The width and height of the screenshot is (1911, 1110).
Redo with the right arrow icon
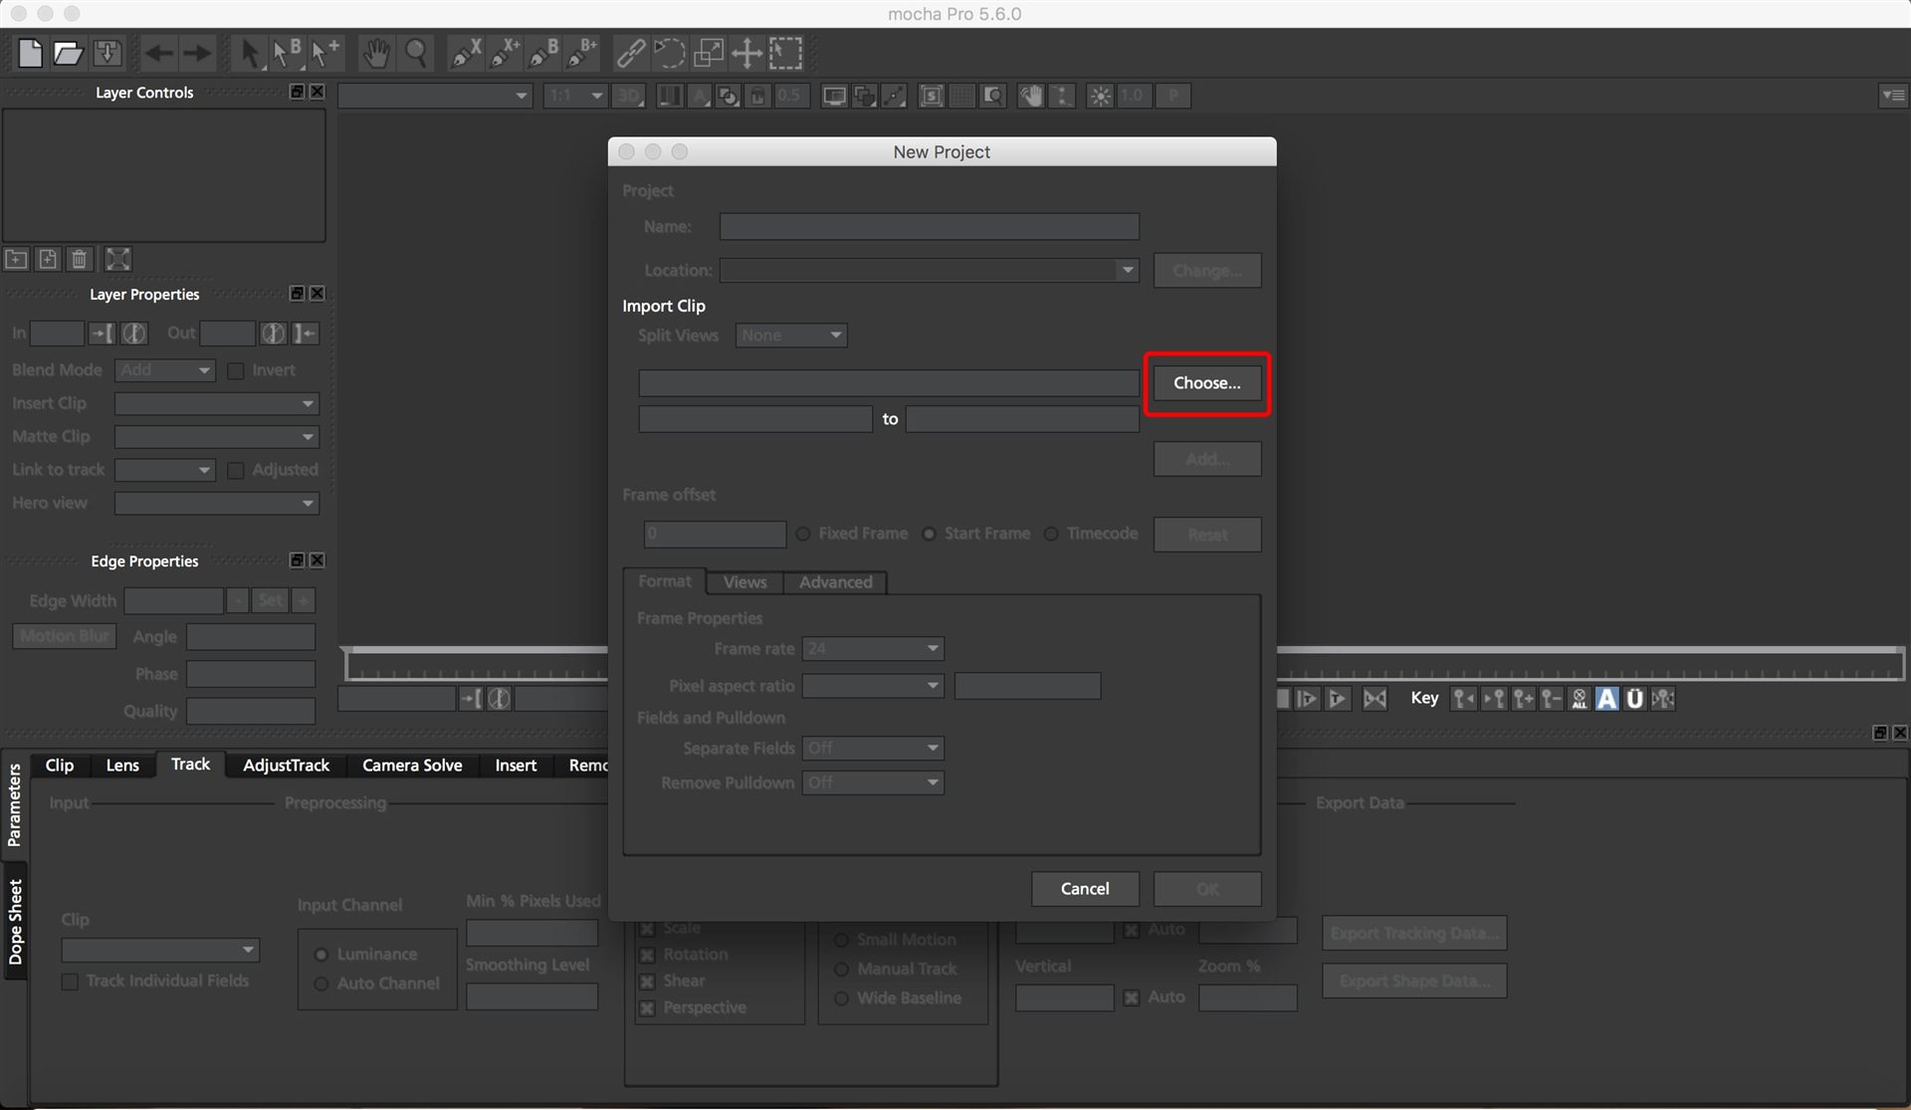point(197,53)
